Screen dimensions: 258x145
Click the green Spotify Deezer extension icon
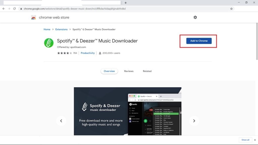[x=49, y=43]
